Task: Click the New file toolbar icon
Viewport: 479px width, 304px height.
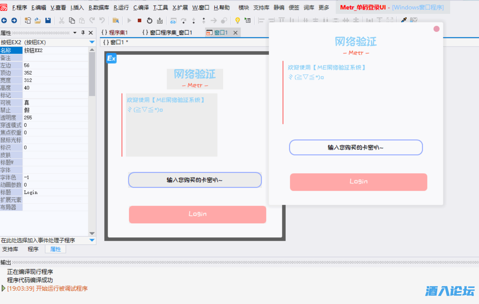Action: 28,21
